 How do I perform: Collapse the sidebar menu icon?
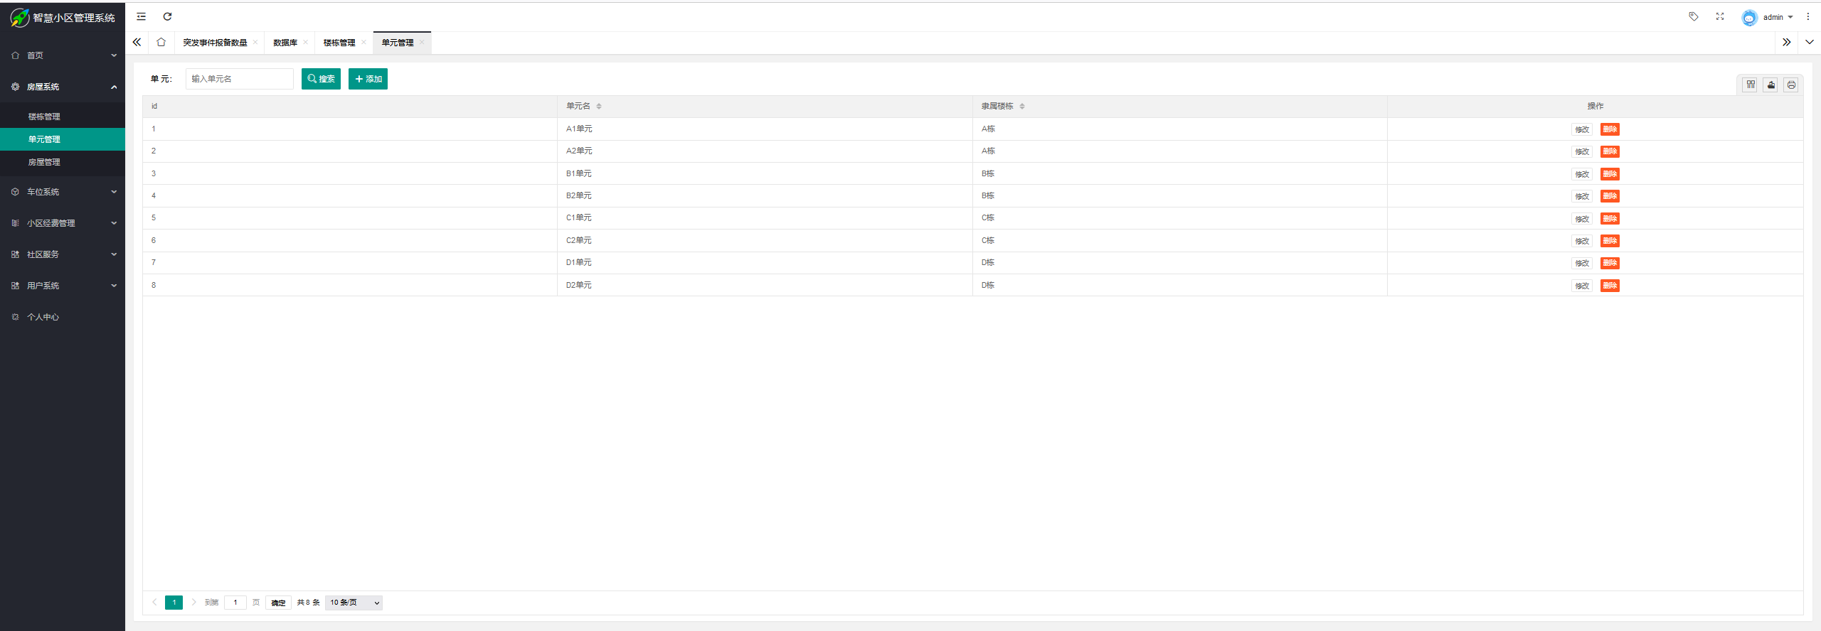142,16
